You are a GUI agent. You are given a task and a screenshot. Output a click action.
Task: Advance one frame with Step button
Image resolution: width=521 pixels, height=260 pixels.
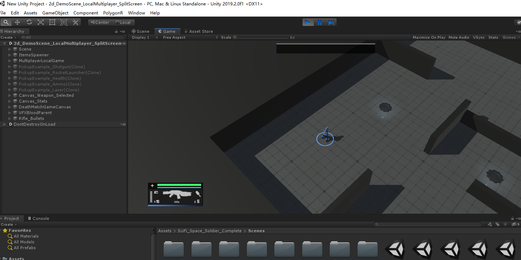331,22
